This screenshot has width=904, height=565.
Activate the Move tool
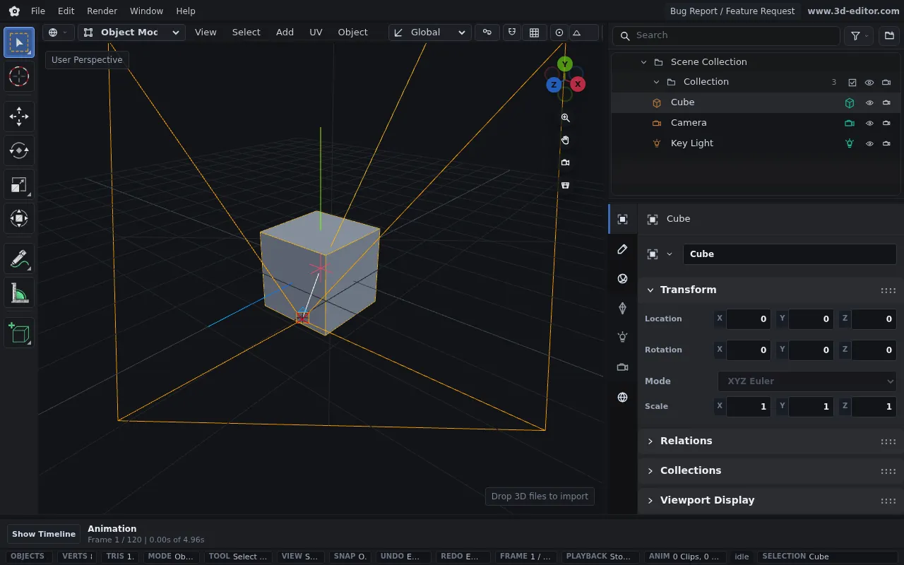pos(19,117)
